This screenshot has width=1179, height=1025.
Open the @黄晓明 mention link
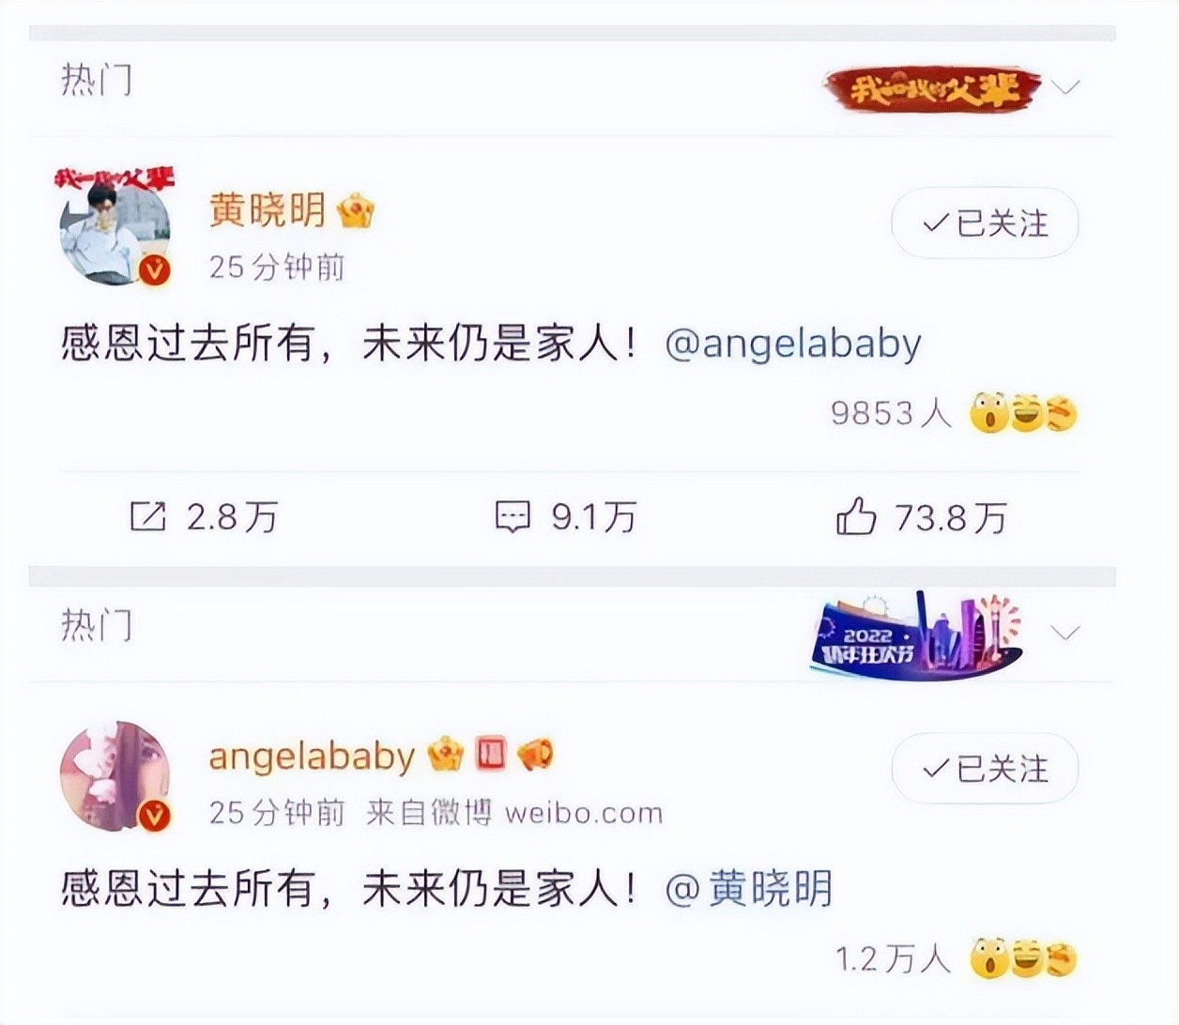(748, 888)
